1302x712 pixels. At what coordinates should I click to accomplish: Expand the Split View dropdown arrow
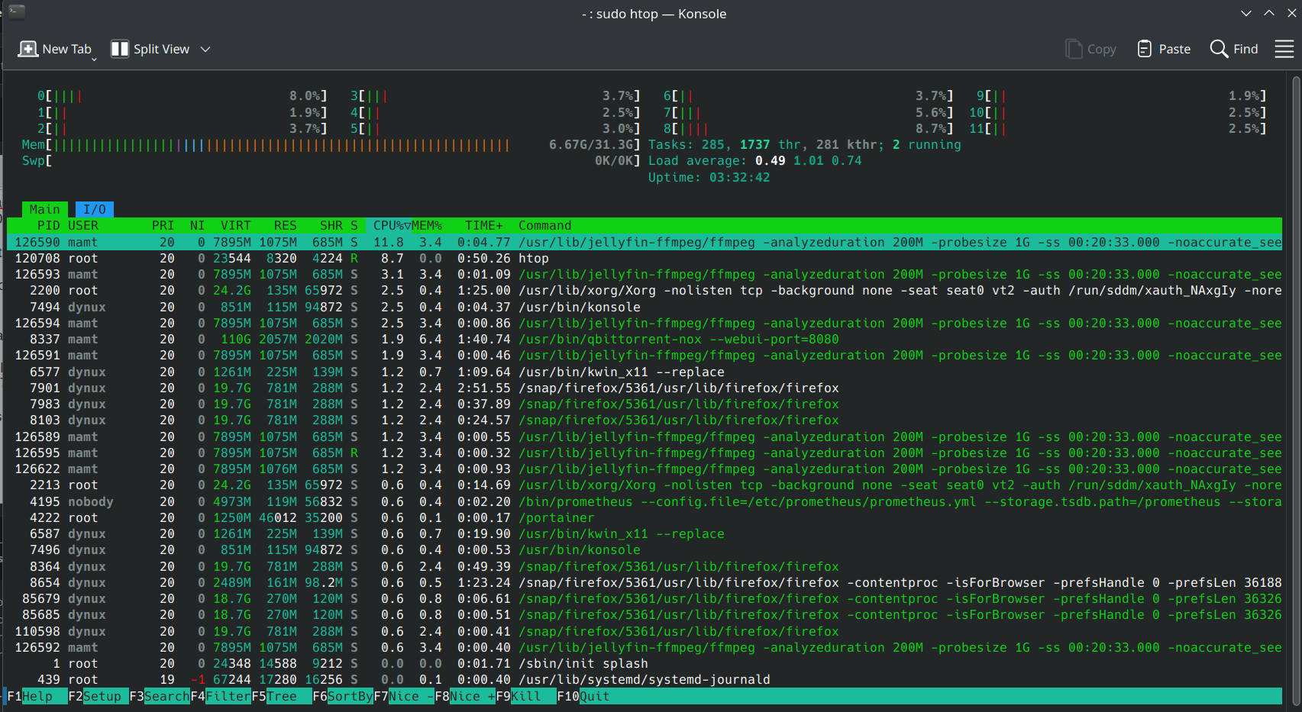click(x=205, y=49)
